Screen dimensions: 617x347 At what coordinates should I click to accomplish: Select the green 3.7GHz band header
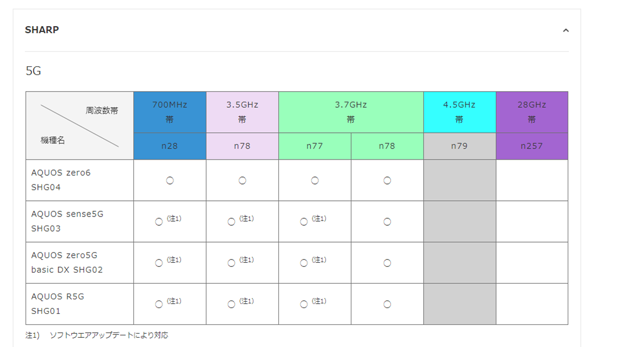click(x=351, y=112)
